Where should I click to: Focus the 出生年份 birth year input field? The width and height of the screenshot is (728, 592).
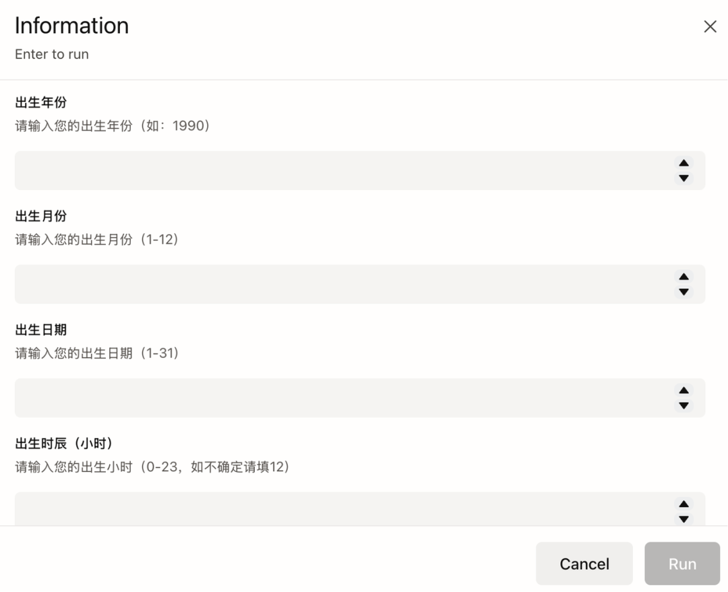337,171
